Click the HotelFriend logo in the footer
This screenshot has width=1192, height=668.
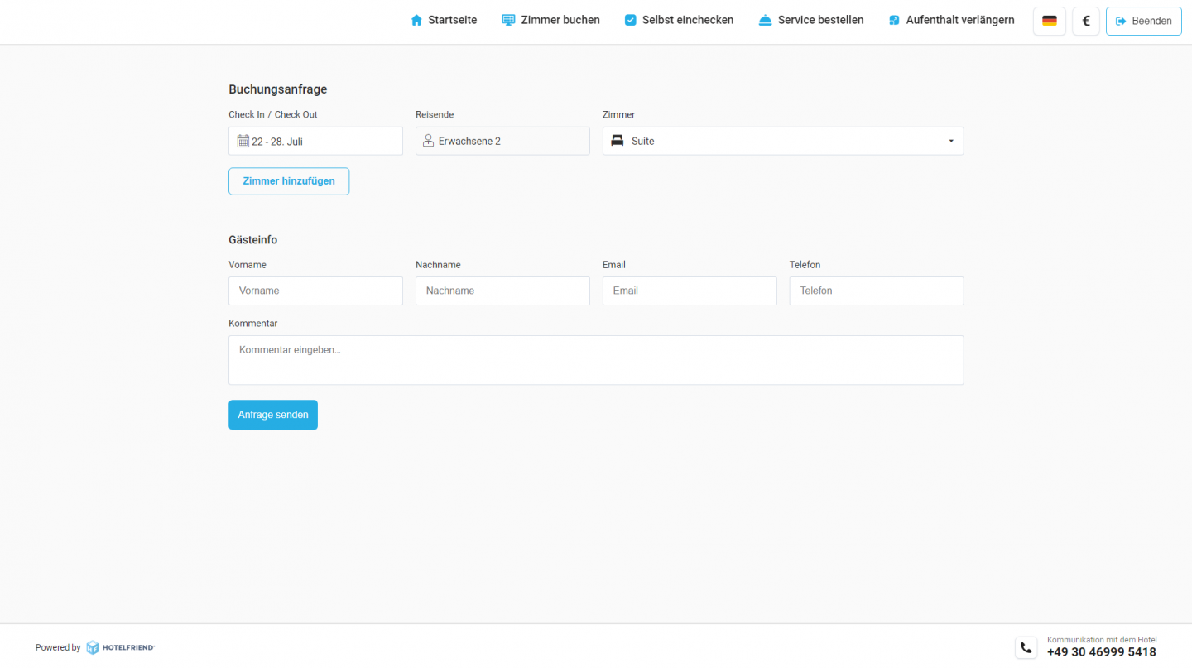(x=121, y=647)
